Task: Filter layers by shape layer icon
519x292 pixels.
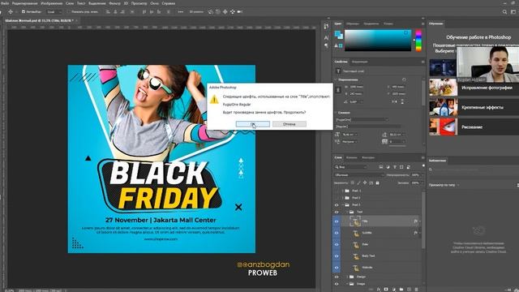Action: coord(401,167)
